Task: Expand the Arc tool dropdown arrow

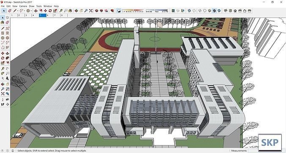Action: click(25, 11)
